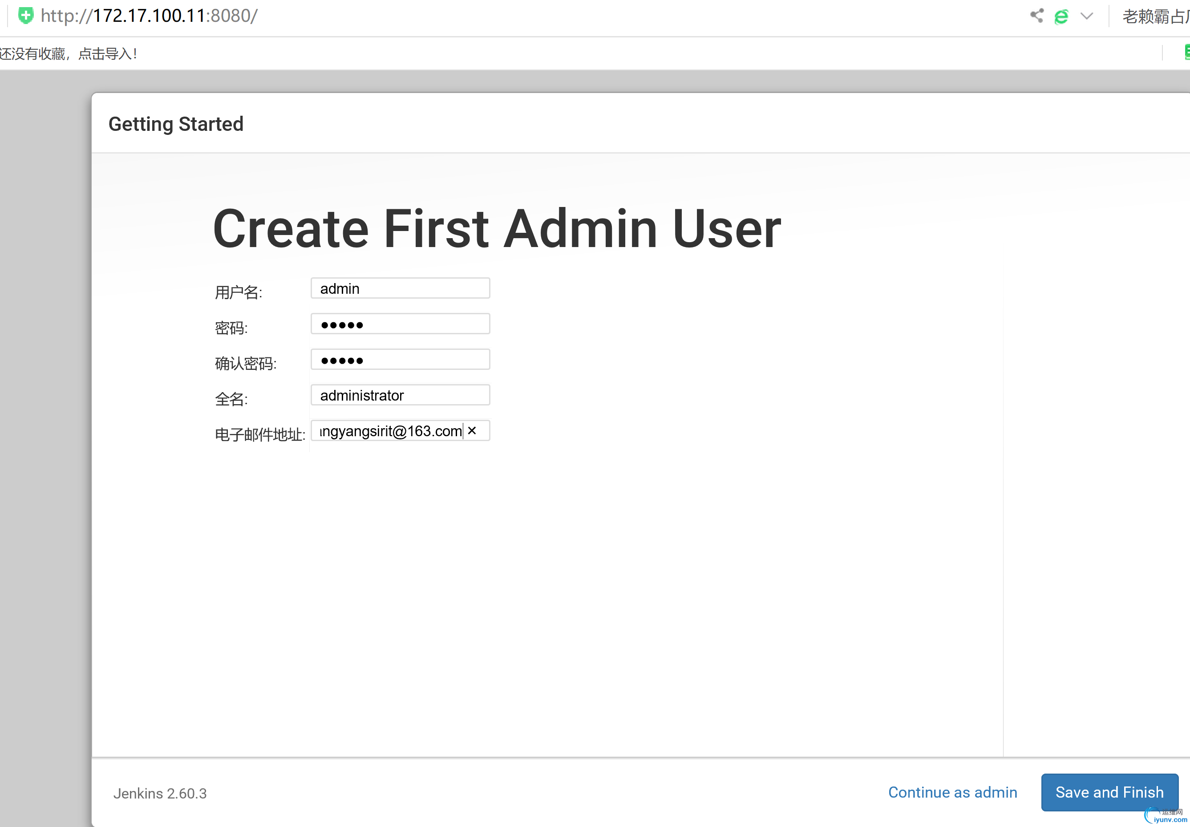Click the green browser engine 'e' icon
The height and width of the screenshot is (827, 1190).
pyautogui.click(x=1061, y=16)
